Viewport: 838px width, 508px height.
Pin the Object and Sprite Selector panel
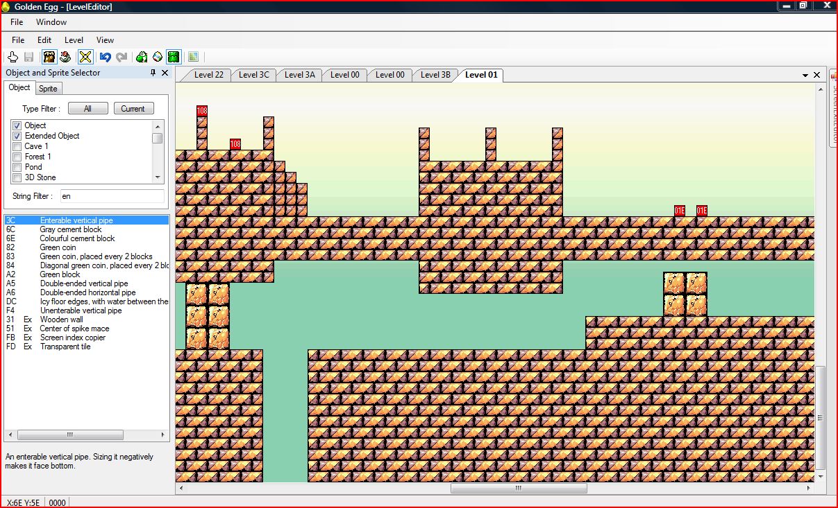[x=153, y=73]
